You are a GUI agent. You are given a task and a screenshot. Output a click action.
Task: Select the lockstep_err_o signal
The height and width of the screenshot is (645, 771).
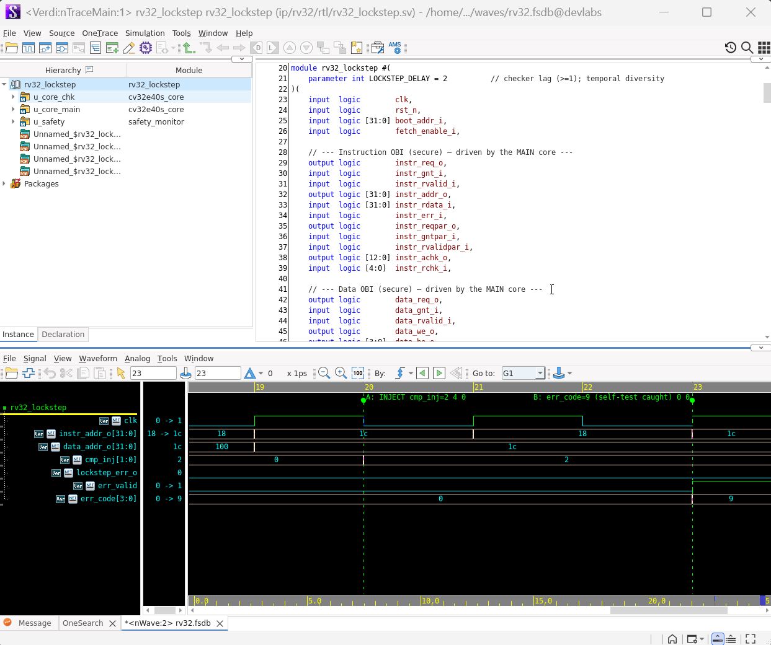coord(107,472)
